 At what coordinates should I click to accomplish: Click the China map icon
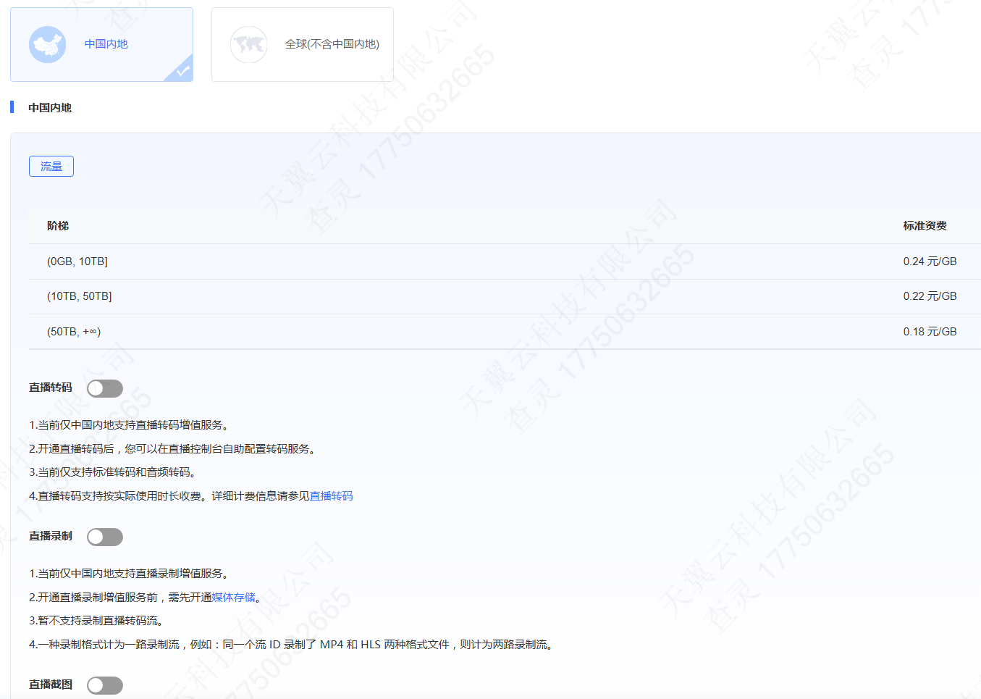48,44
